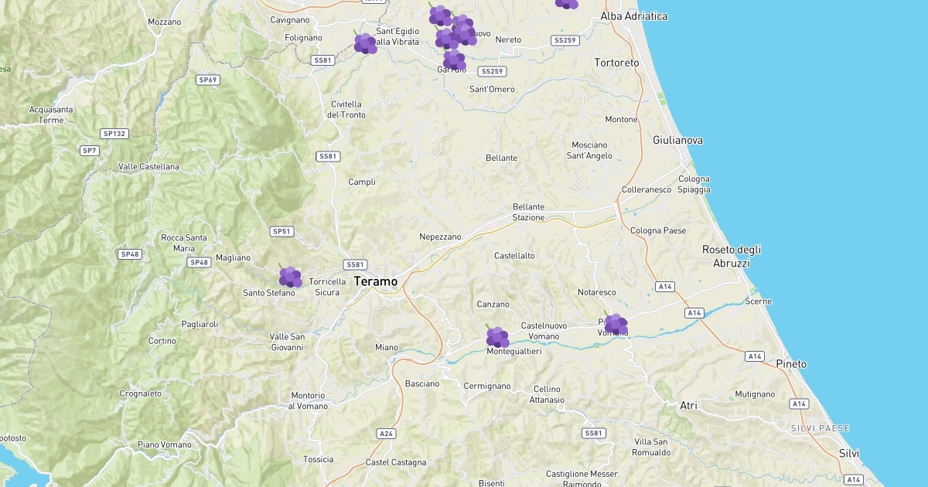928x487 pixels.
Task: Click the Atri town label
Action: (688, 405)
